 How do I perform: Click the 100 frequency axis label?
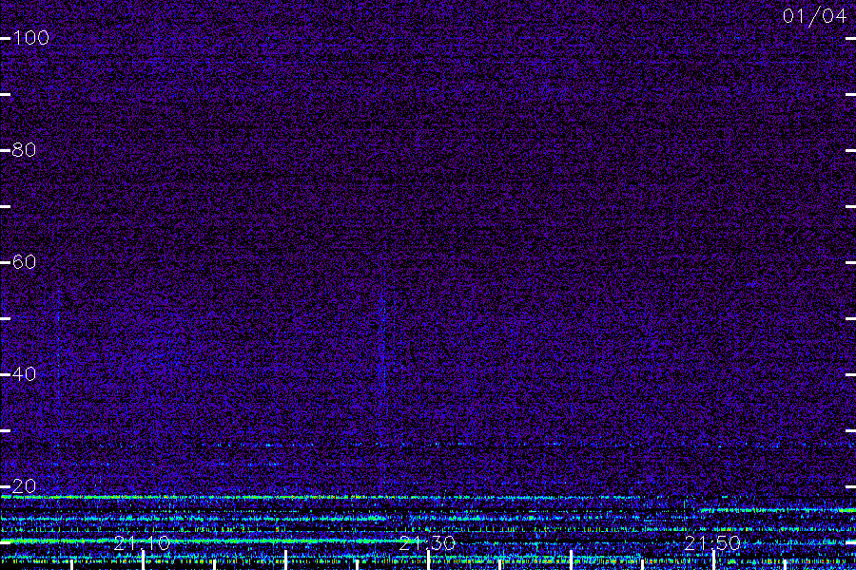pyautogui.click(x=30, y=38)
